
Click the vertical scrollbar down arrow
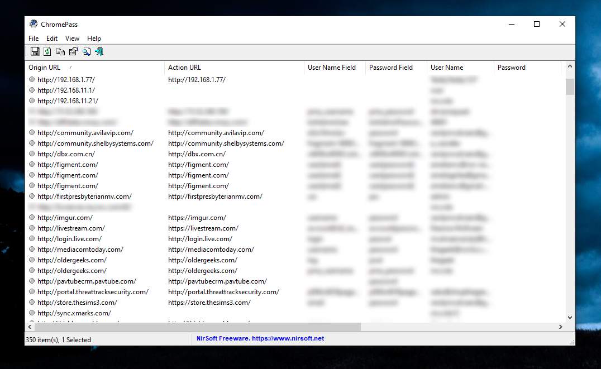click(570, 317)
